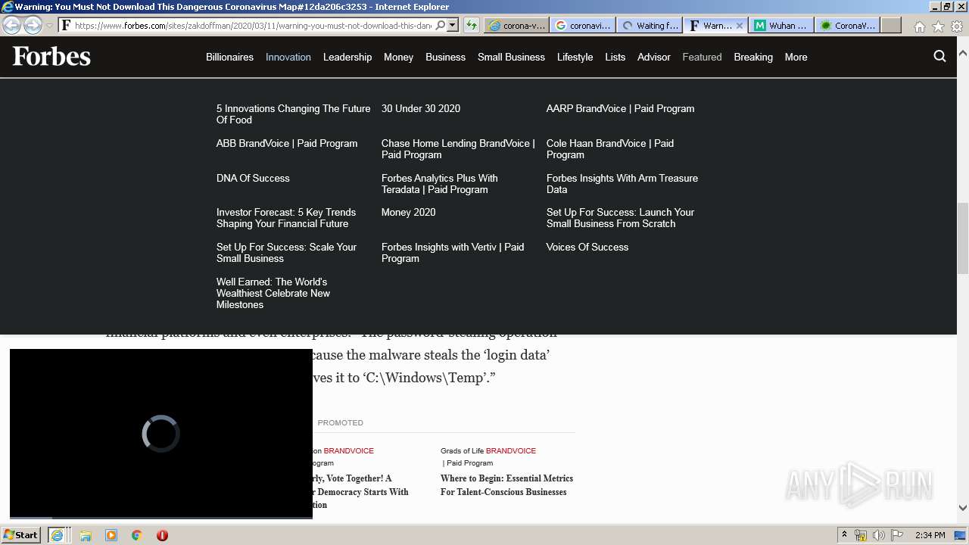Open Set Up For Success: Launch link

click(620, 218)
